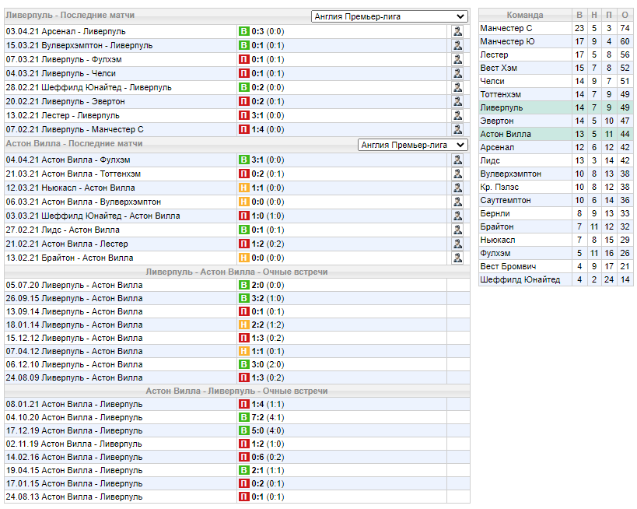Open the referee icon for Ливерпуль - Фулхэм
This screenshot has width=637, height=509.
coord(457,59)
